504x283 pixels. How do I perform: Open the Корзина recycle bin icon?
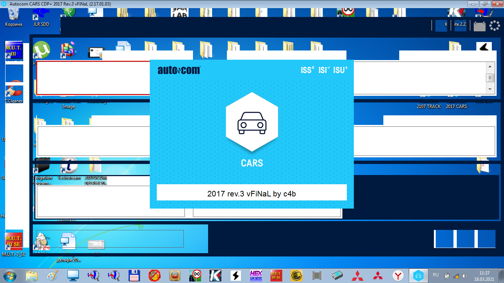point(14,17)
